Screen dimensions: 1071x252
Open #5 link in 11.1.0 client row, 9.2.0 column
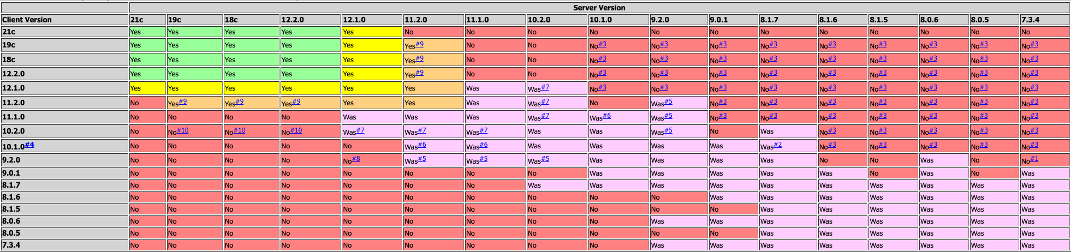pyautogui.click(x=669, y=116)
